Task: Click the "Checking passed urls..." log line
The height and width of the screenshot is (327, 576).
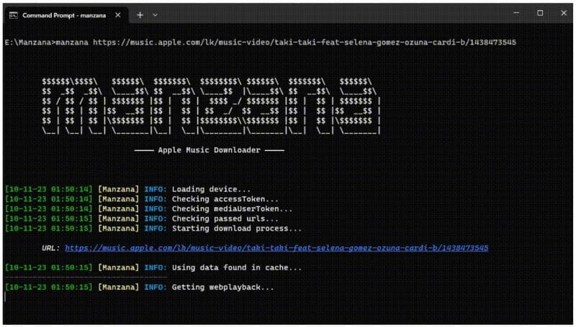Action: (225, 218)
